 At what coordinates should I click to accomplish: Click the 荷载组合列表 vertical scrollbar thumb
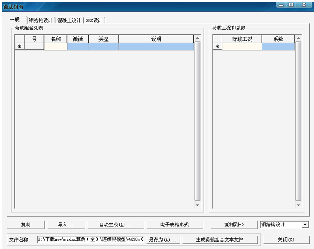(x=197, y=121)
